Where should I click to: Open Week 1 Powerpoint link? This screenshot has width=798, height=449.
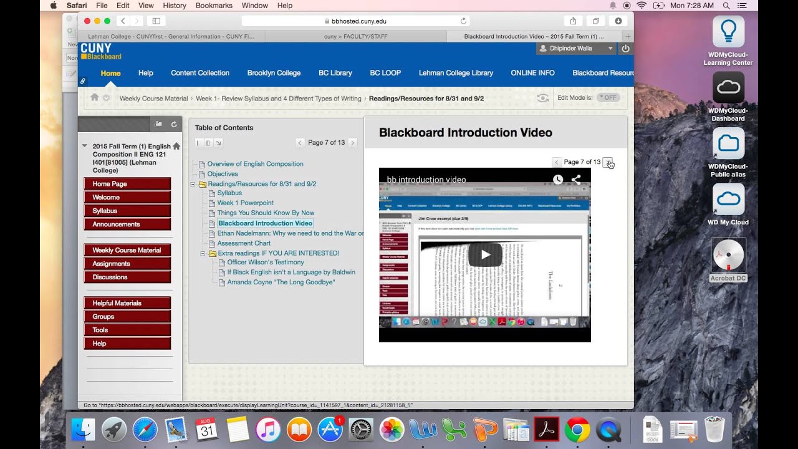(246, 203)
